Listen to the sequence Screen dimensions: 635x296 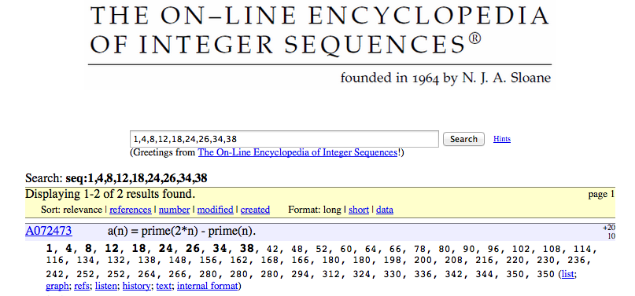(105, 287)
